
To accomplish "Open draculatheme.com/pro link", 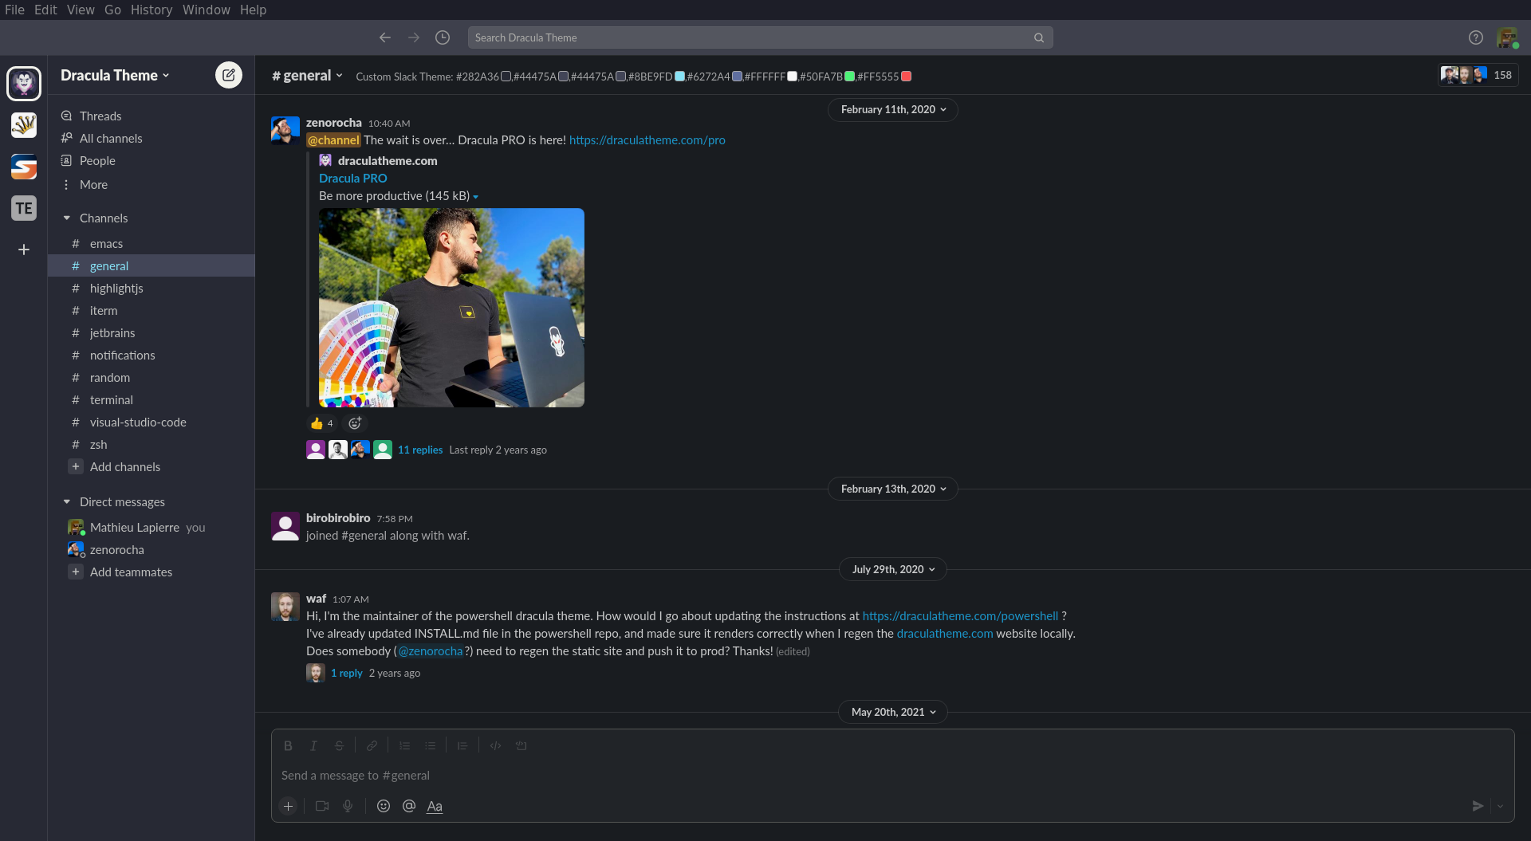I will click(647, 140).
